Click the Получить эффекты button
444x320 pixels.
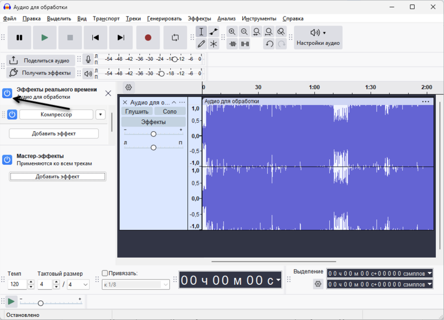(41, 73)
